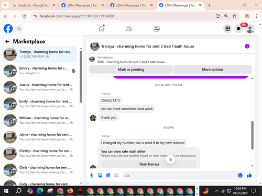This screenshot has height=196, width=262.
Task: Click the back arrow next to Marketplace
Action: tap(7, 41)
